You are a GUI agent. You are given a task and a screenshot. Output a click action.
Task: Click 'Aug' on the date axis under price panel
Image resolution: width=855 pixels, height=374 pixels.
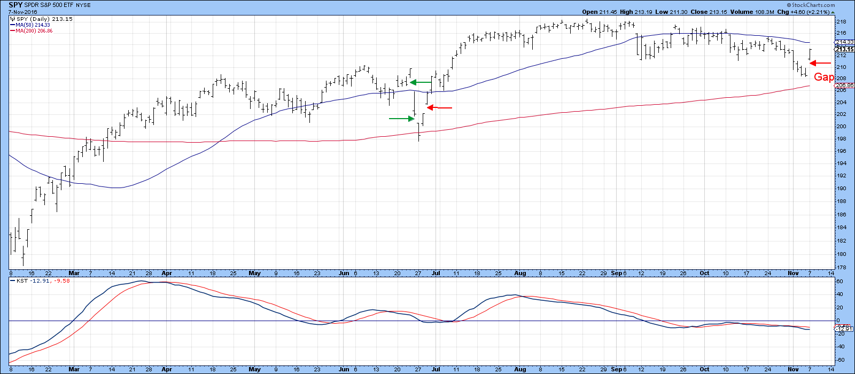520,273
